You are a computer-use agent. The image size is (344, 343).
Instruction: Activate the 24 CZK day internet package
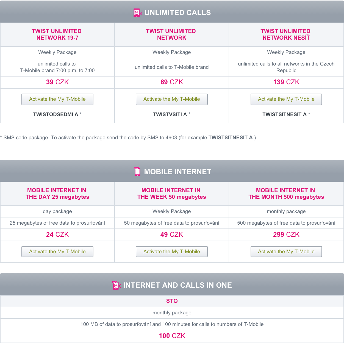coord(57,252)
